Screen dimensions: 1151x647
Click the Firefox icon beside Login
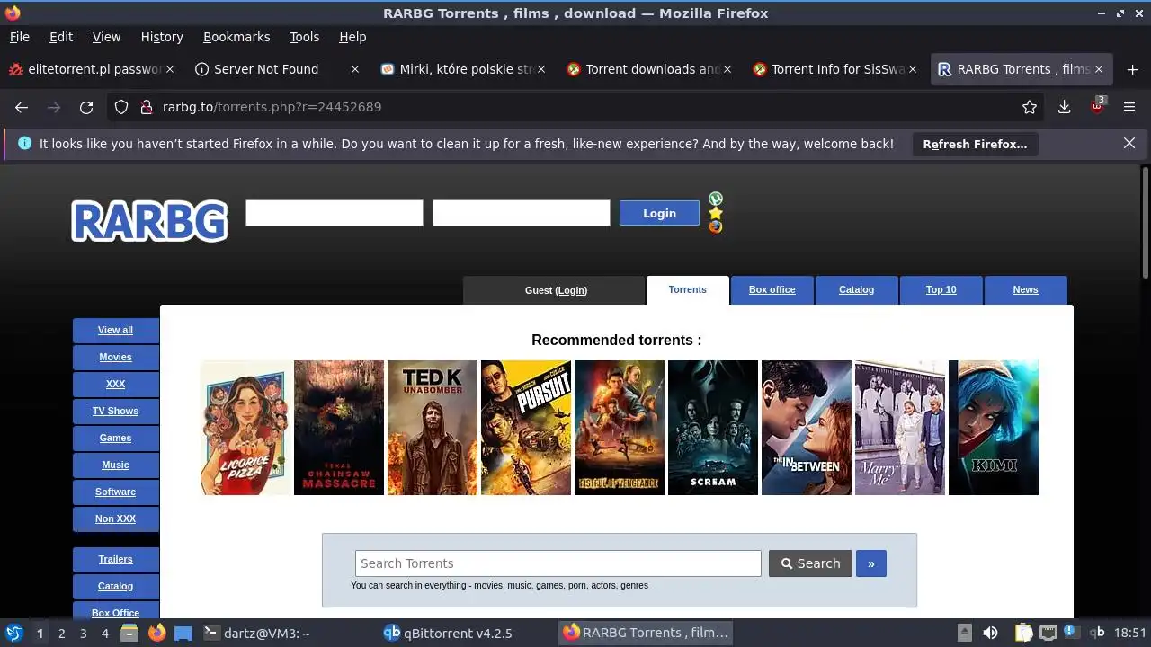click(x=716, y=226)
